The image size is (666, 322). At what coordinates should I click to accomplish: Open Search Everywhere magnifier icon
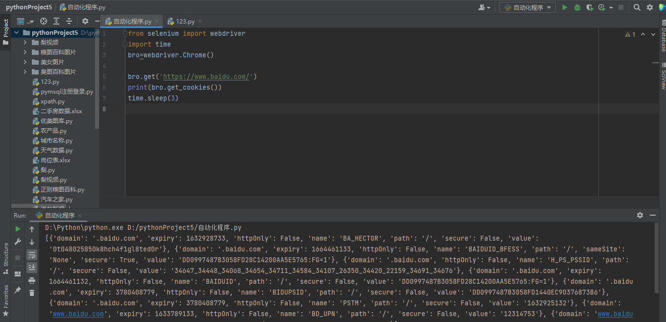click(x=637, y=7)
